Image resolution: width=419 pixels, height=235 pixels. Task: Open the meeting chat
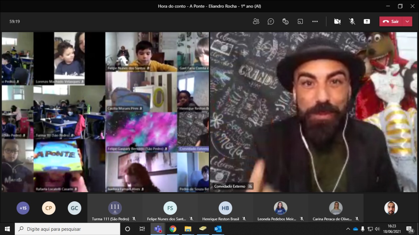click(271, 21)
